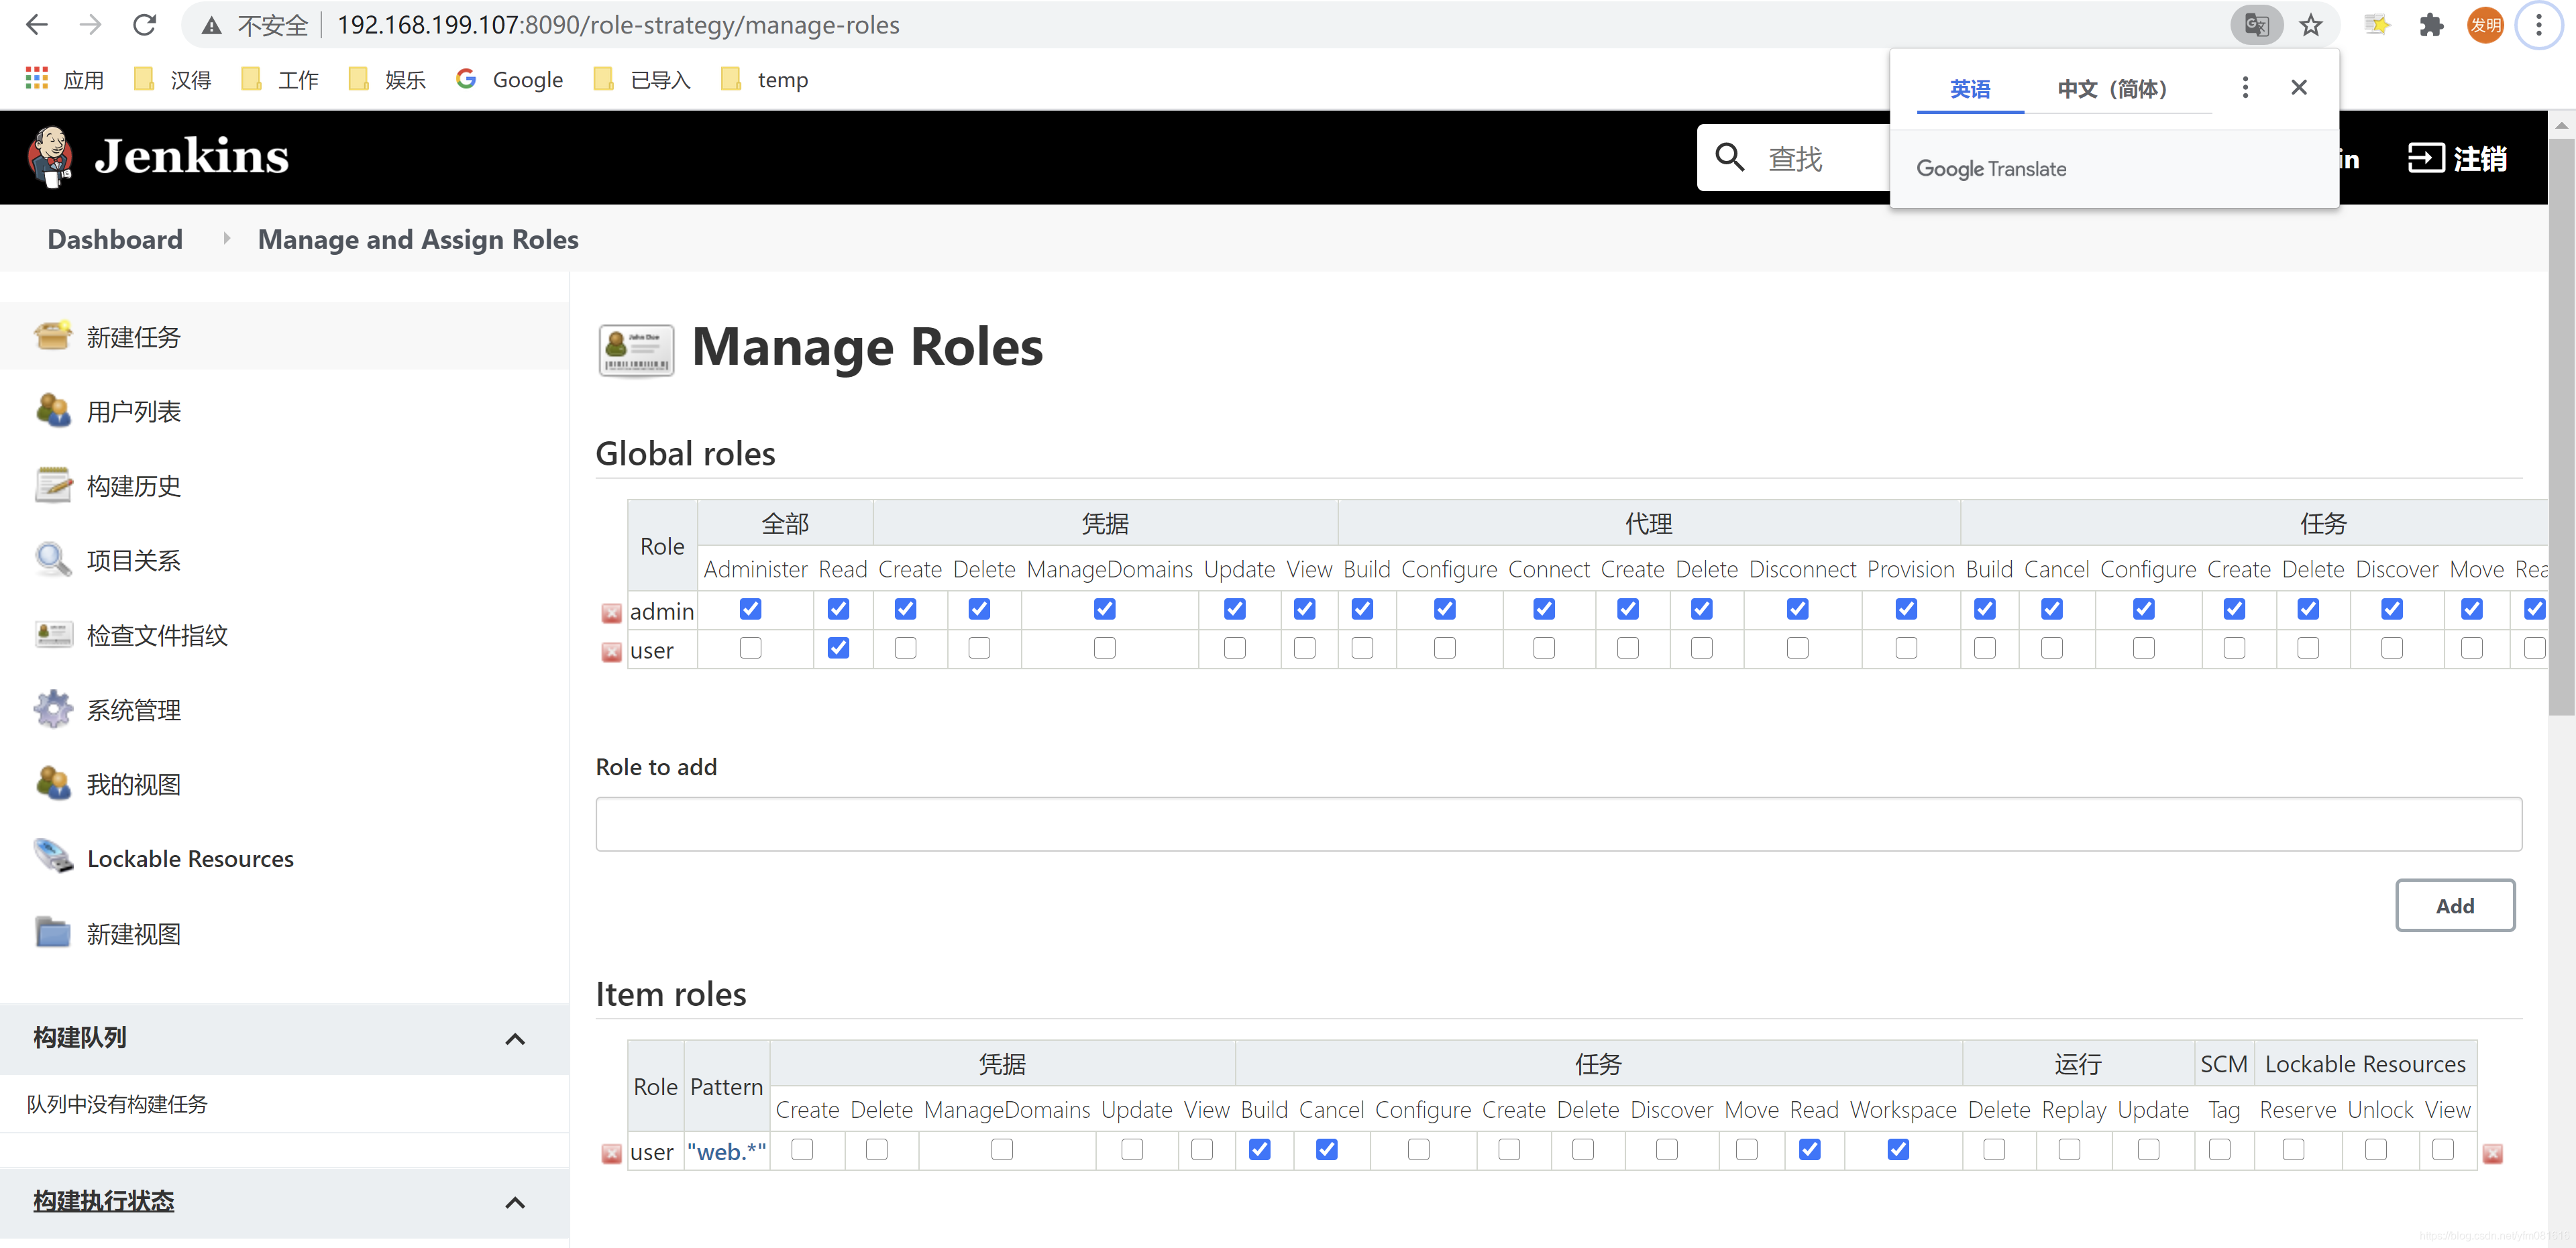Click the 注销 logout icon
The height and width of the screenshot is (1248, 2576).
click(x=2425, y=158)
